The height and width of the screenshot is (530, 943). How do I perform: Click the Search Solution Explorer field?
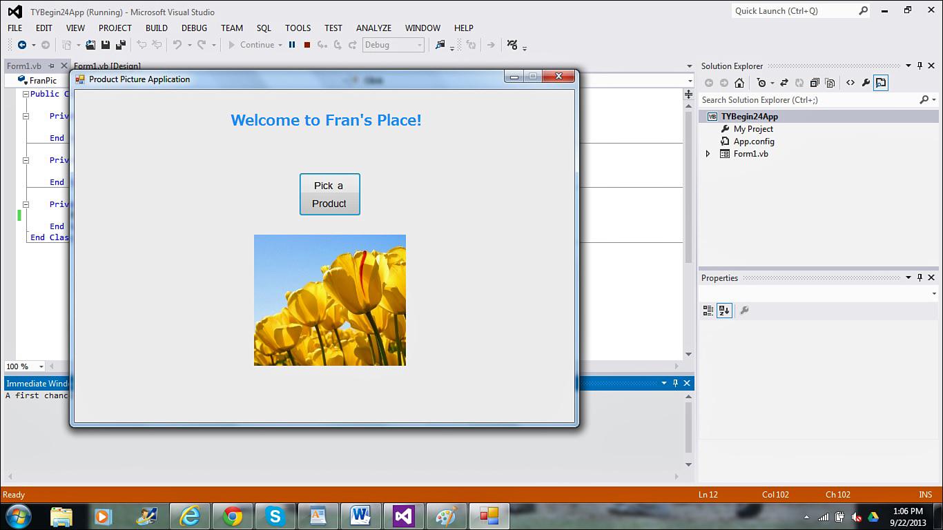click(809, 100)
